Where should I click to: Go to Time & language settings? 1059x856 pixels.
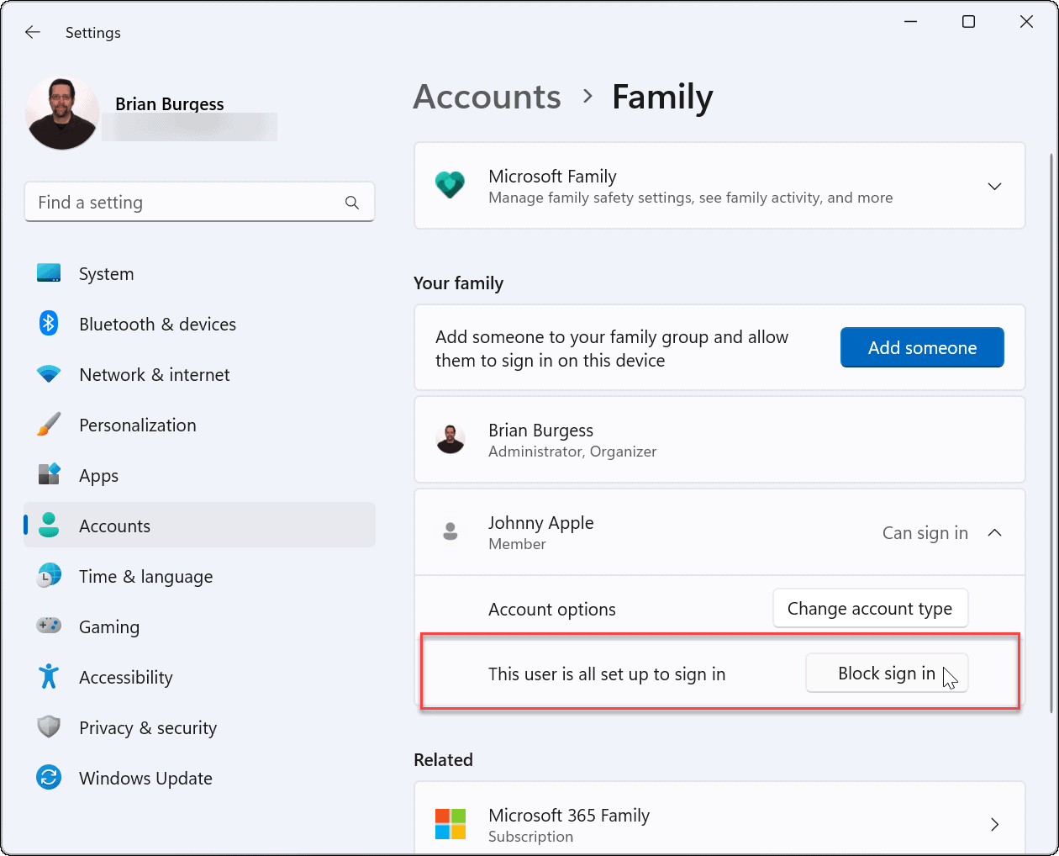pos(145,577)
